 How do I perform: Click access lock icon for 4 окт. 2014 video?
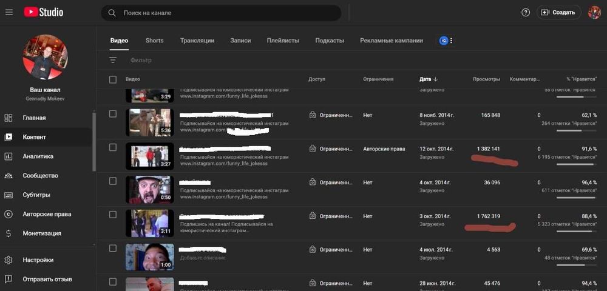pos(313,182)
